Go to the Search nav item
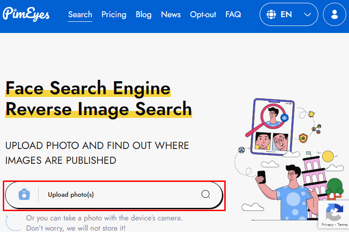Viewport: 349px width, 232px height. pyautogui.click(x=80, y=14)
